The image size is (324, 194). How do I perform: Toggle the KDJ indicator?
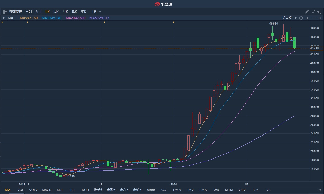pos(60,190)
